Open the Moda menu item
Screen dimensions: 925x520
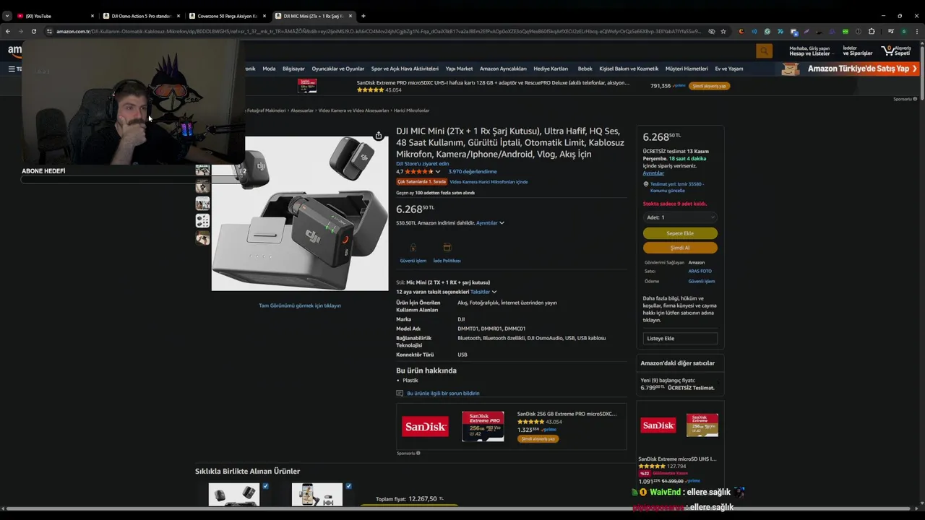269,69
